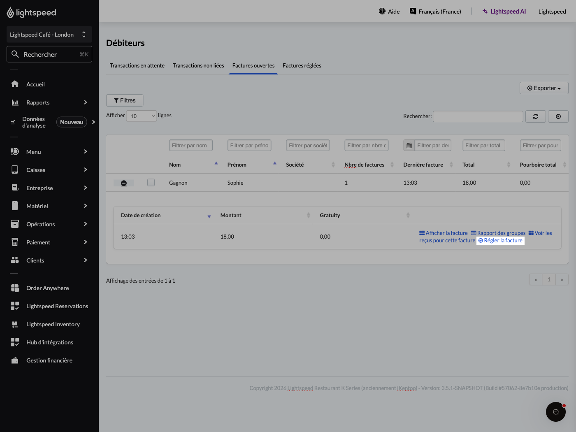The width and height of the screenshot is (576, 432).
Task: Click the Matériel device icon
Action: [15, 206]
